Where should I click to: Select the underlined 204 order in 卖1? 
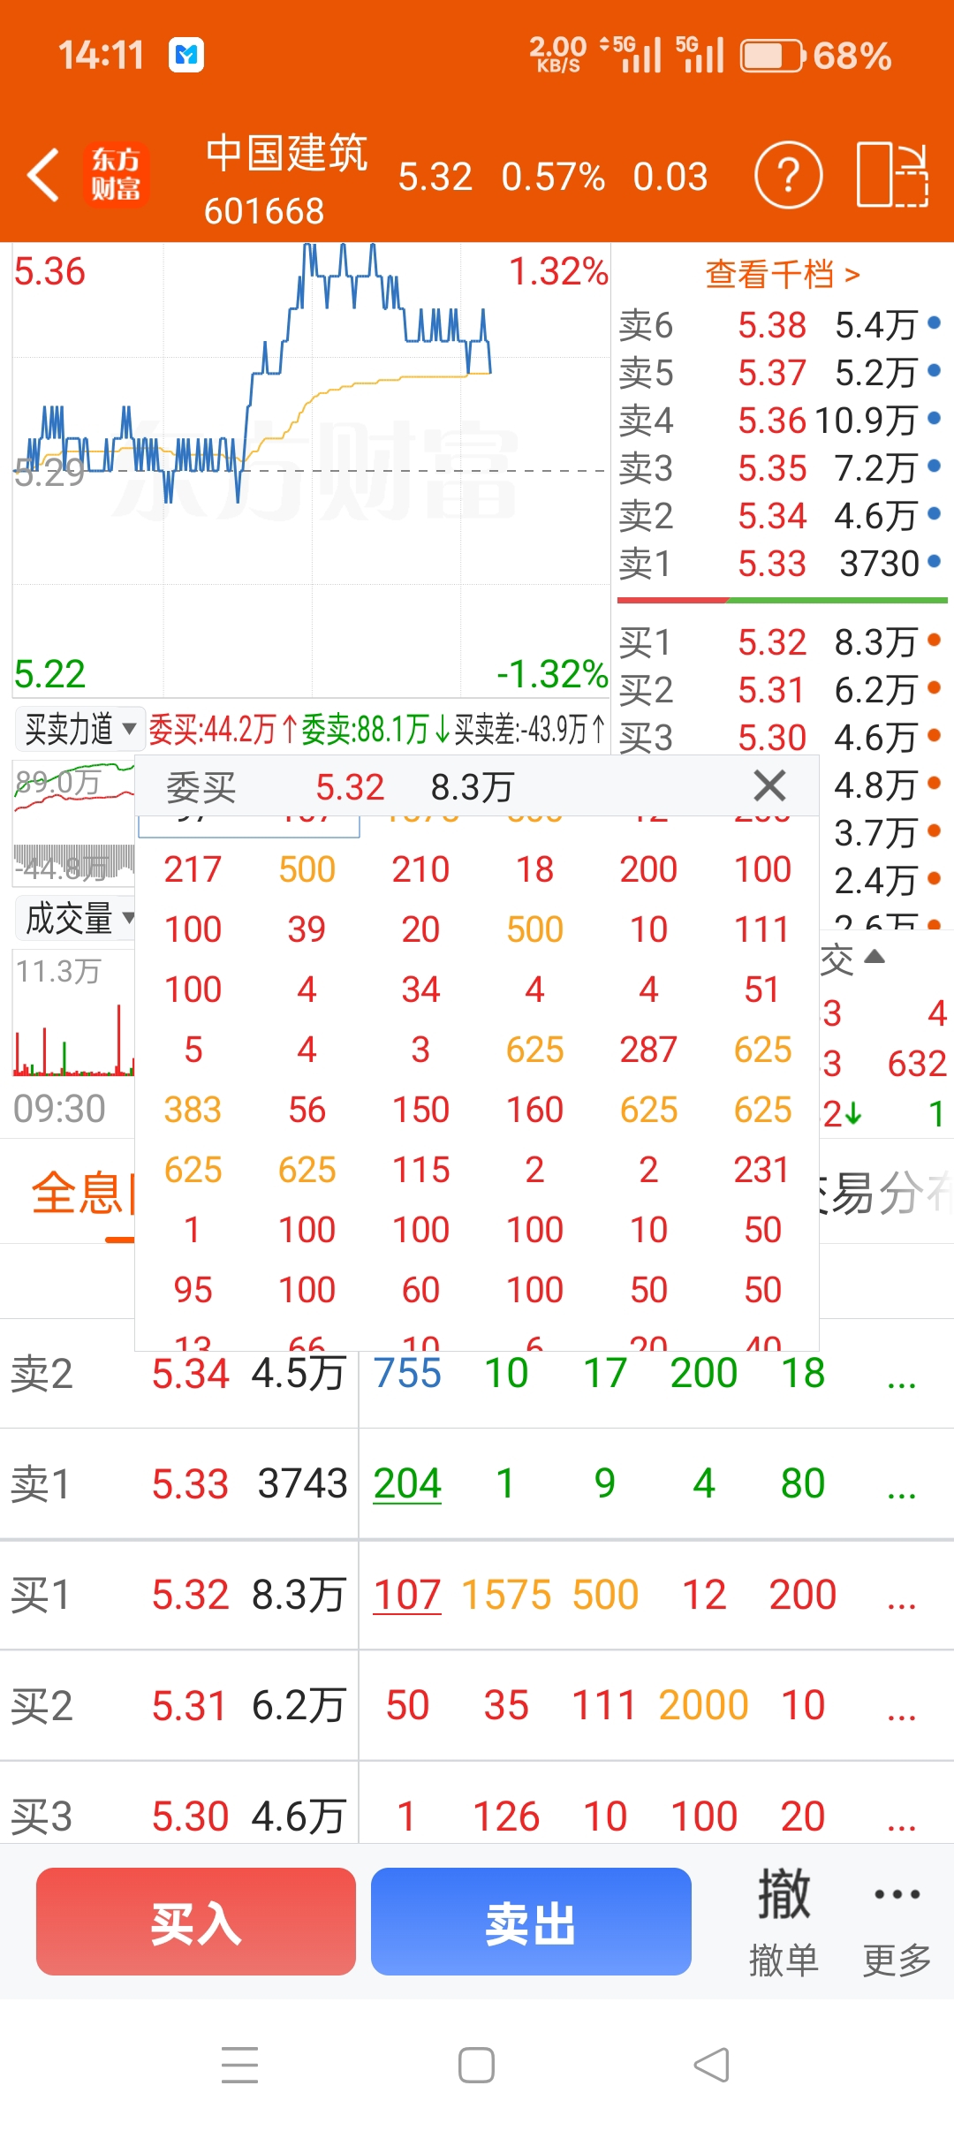[407, 1483]
